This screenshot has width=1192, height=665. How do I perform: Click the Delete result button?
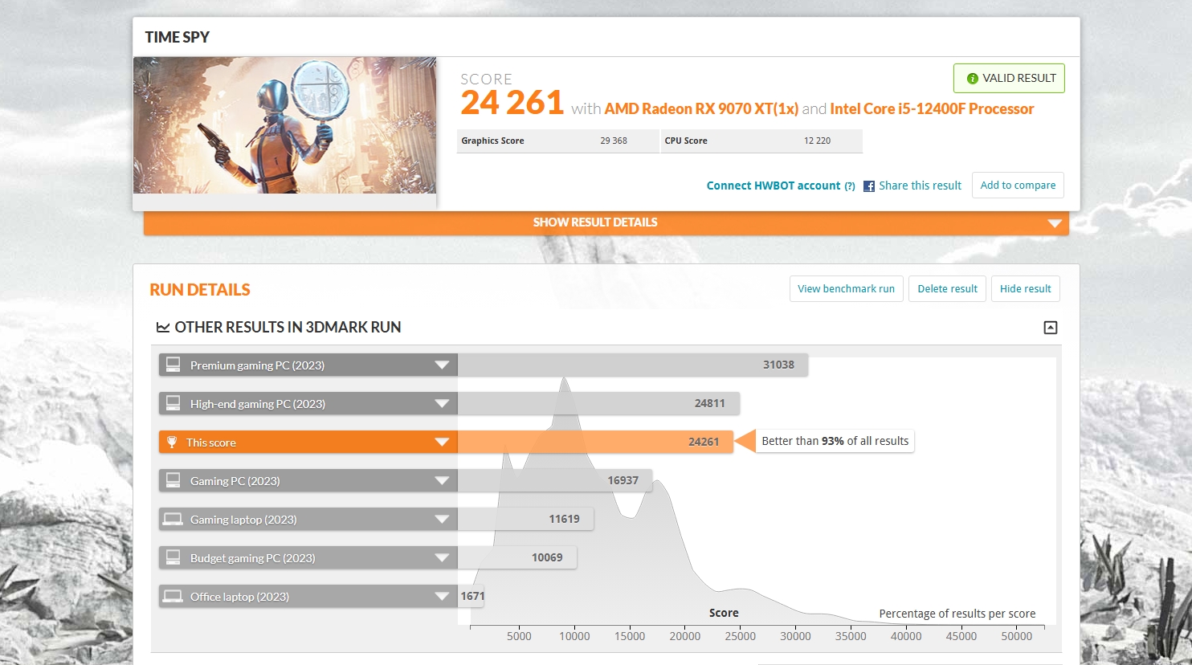(948, 289)
